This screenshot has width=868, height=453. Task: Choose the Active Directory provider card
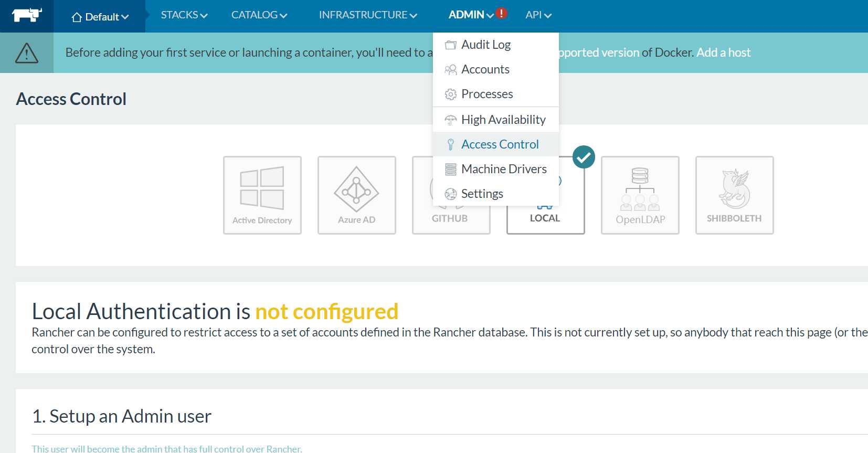[x=262, y=195]
